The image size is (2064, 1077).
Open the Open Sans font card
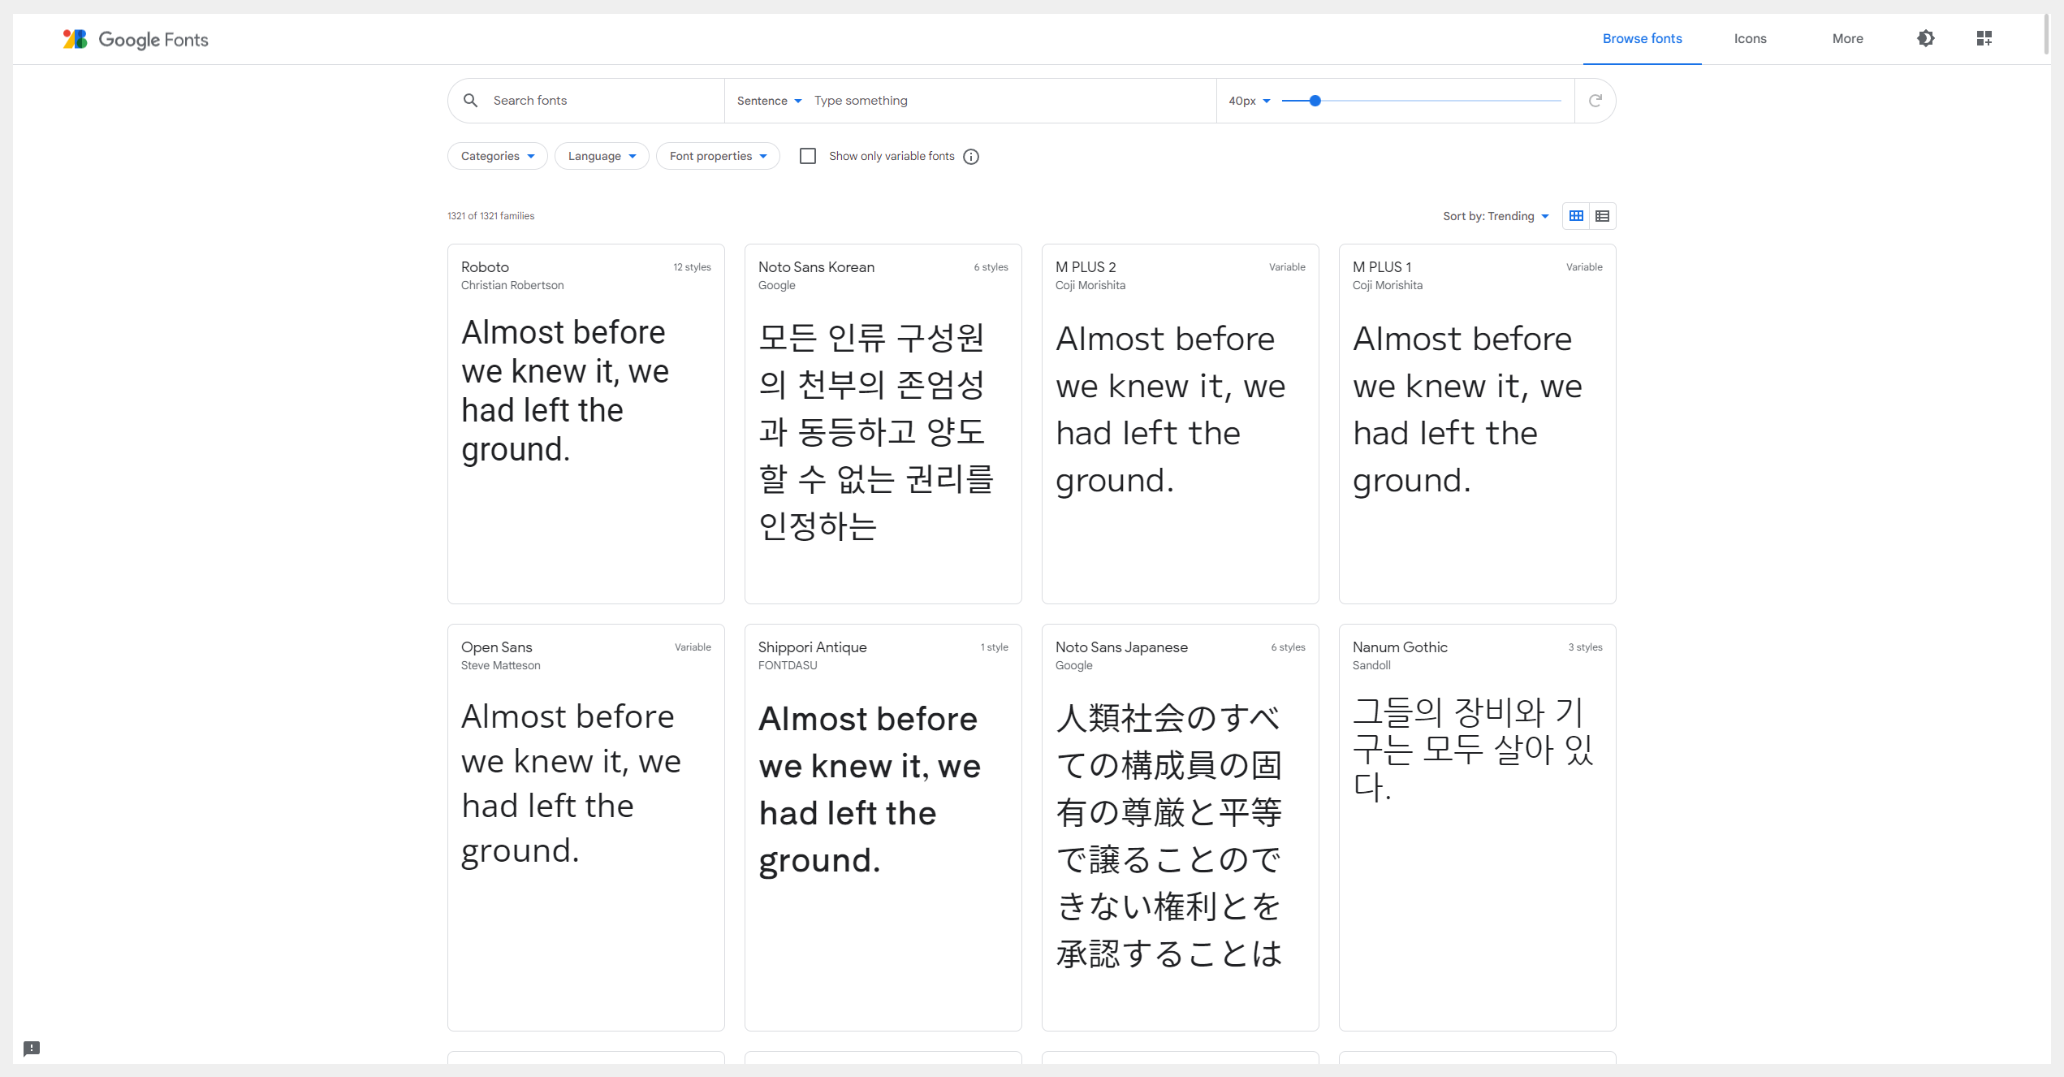[x=585, y=828]
